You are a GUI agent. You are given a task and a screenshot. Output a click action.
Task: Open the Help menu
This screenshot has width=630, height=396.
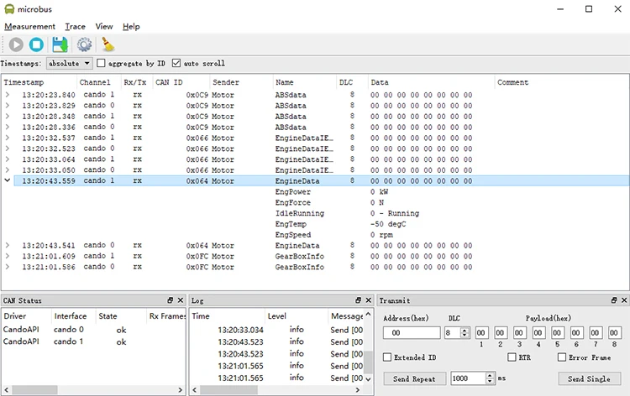tap(131, 27)
